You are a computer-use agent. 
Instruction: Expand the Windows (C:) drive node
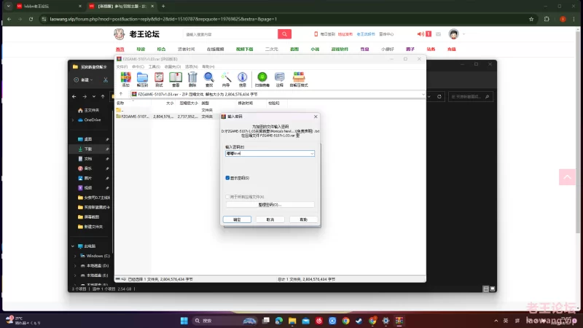pos(75,256)
